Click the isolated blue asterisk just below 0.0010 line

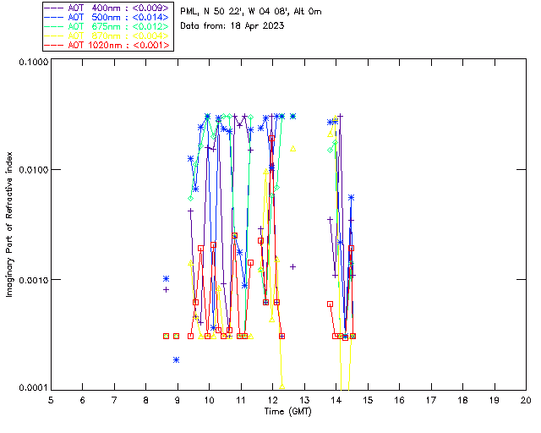pyautogui.click(x=167, y=279)
